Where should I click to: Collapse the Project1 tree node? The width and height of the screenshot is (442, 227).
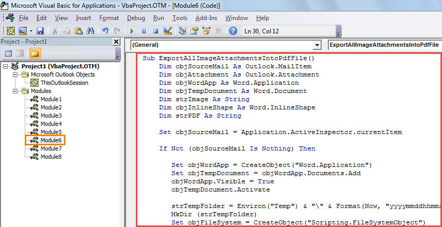(6, 66)
